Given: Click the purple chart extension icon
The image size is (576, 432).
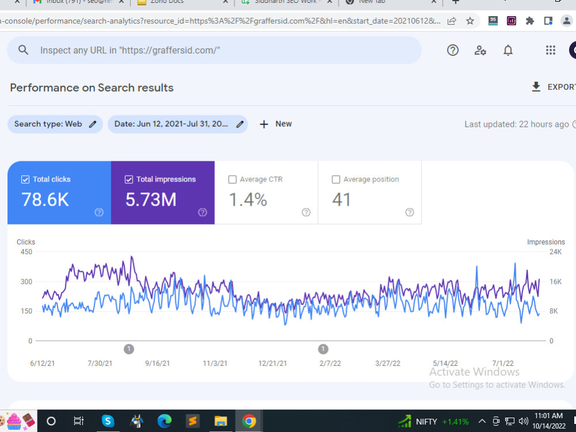Looking at the screenshot, I should click(511, 21).
